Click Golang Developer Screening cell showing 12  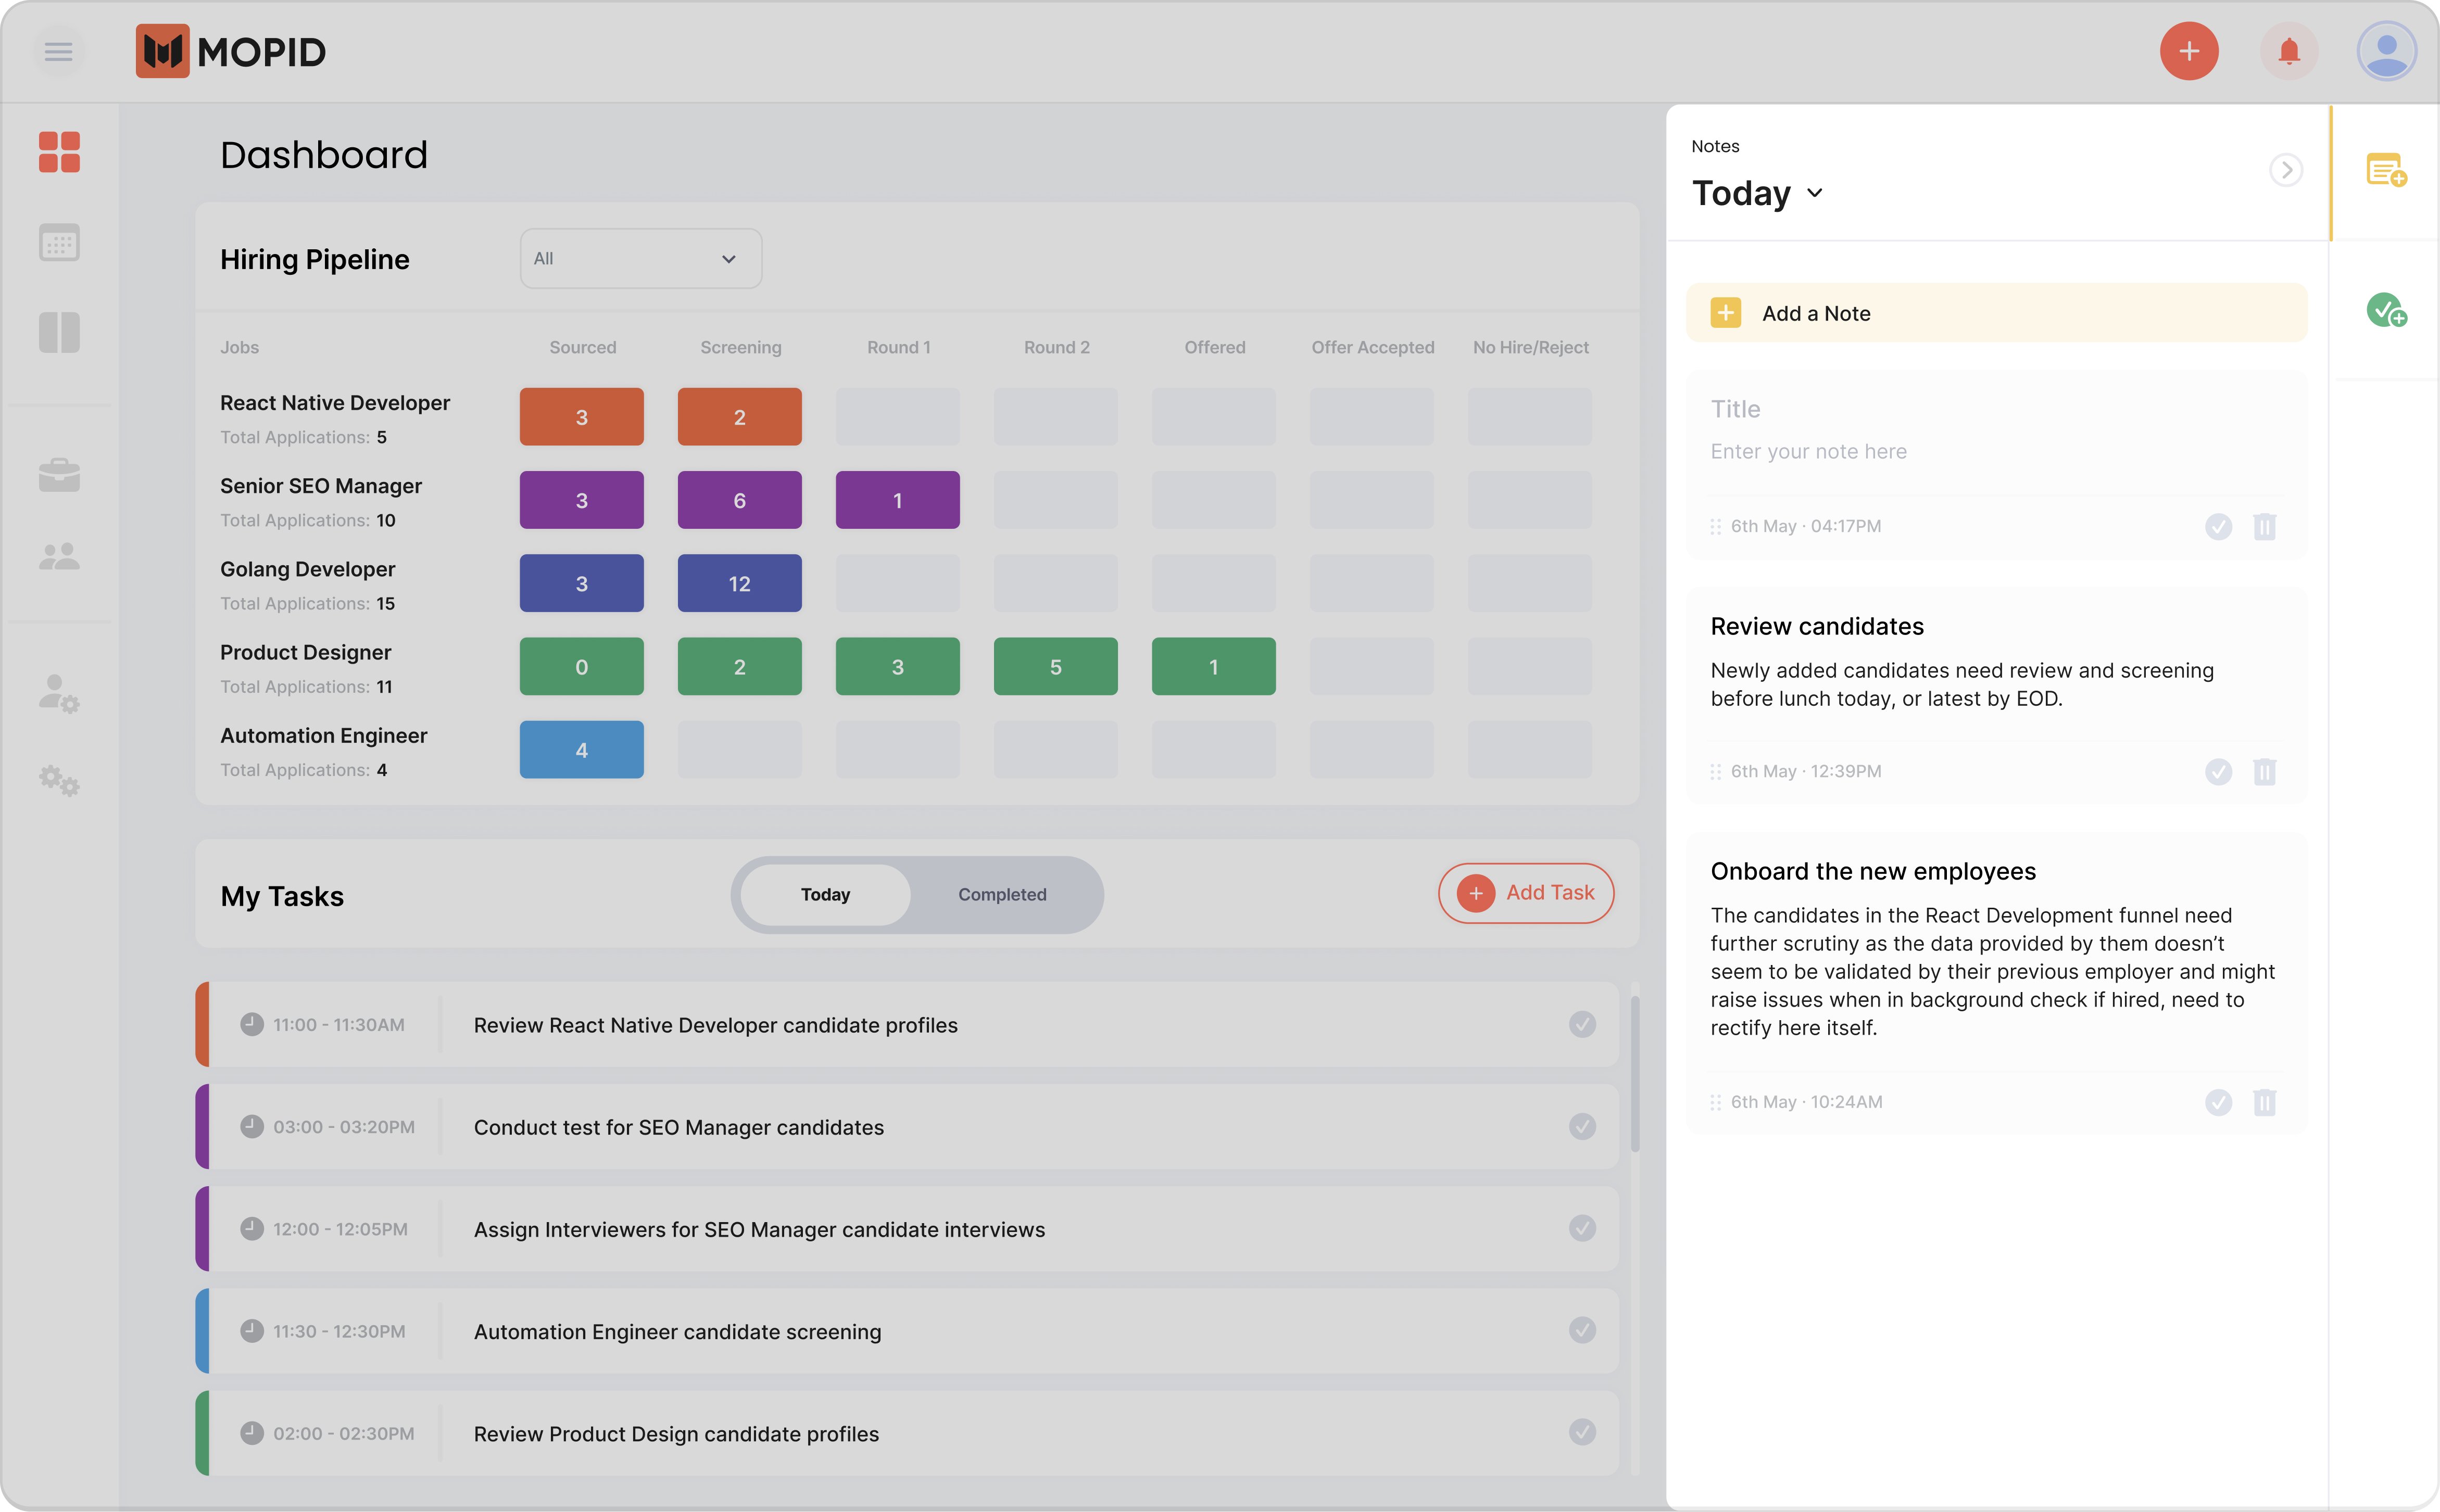pyautogui.click(x=739, y=584)
